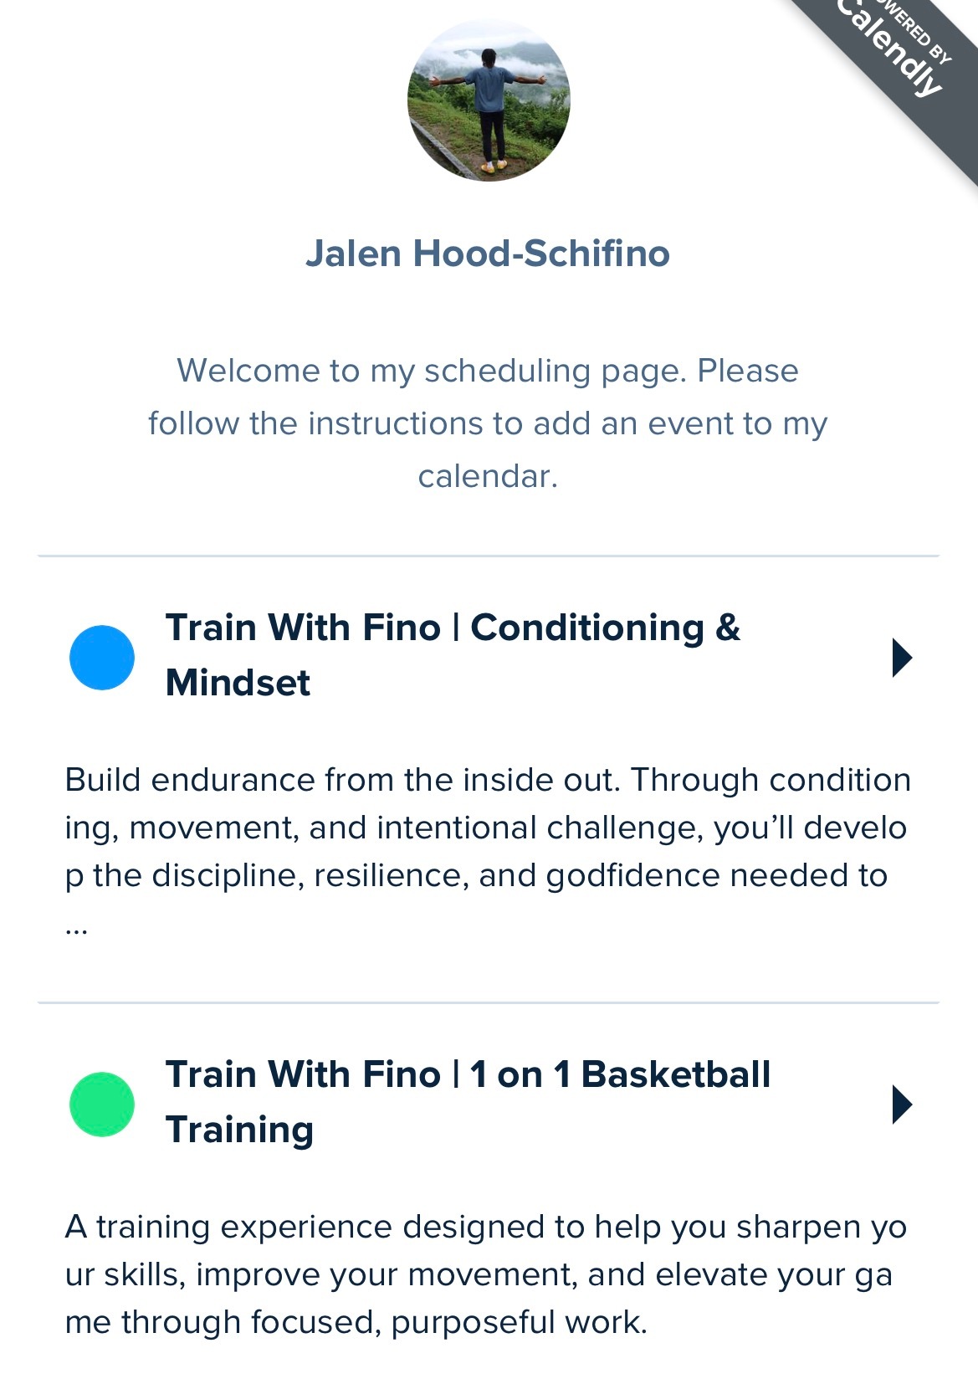Click the 'Build endurance' description text
This screenshot has width=978, height=1384.
click(x=488, y=852)
